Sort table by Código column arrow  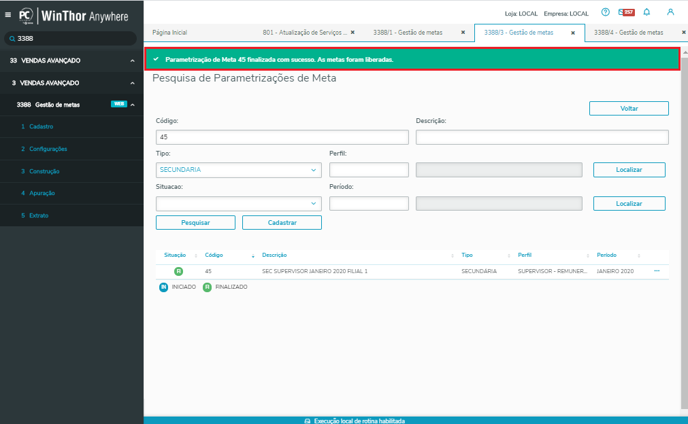coord(253,255)
